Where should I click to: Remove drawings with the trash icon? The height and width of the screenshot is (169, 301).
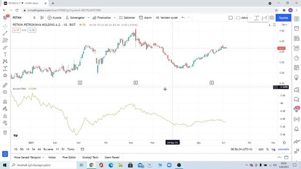point(5,132)
